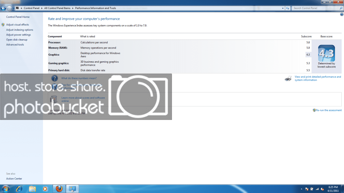Click Re-run the assessment
Viewport: 344px width, 193px height.
tap(329, 110)
